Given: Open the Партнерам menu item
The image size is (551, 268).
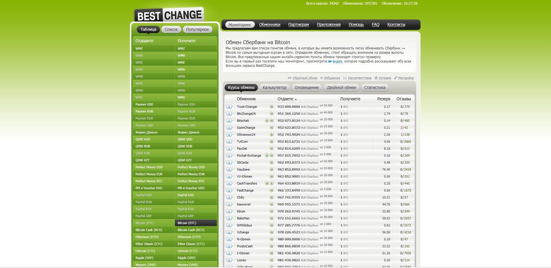Looking at the screenshot, I should tap(298, 25).
